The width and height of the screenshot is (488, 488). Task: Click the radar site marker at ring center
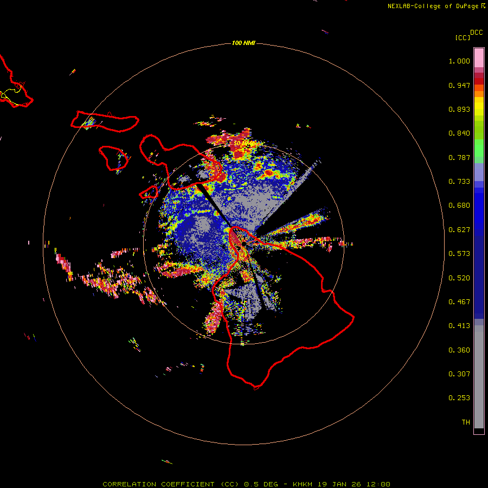click(x=243, y=245)
